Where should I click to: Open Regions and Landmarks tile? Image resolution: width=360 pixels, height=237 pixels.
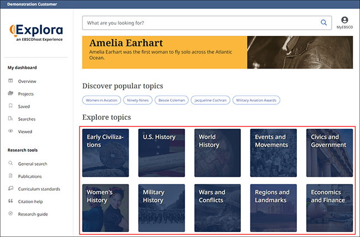274,208
